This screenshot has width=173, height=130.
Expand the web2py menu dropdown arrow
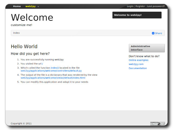(38, 6)
